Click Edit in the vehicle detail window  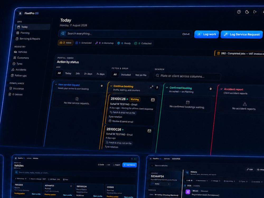[x=250, y=169]
